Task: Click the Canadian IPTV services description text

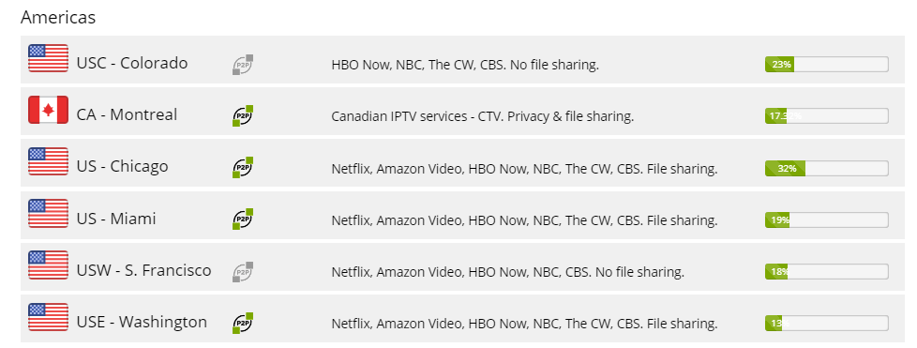Action: click(x=483, y=116)
